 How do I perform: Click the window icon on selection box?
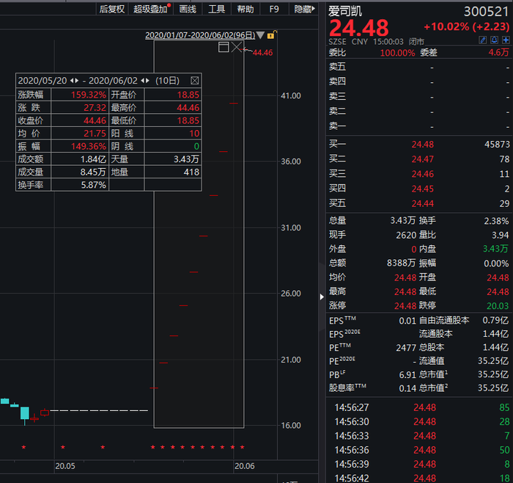(224, 47)
